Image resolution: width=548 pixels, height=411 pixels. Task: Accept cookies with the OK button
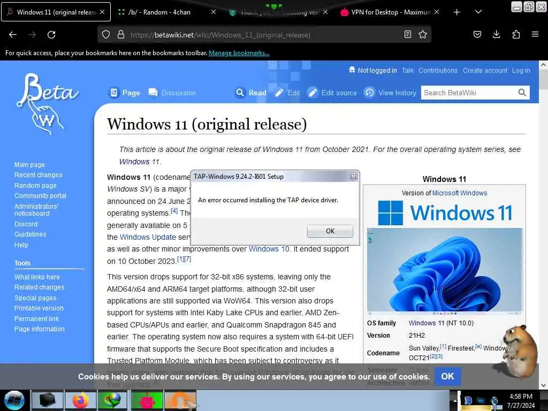point(447,376)
